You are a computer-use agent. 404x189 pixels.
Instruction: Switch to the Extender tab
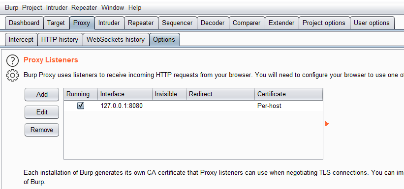[281, 23]
